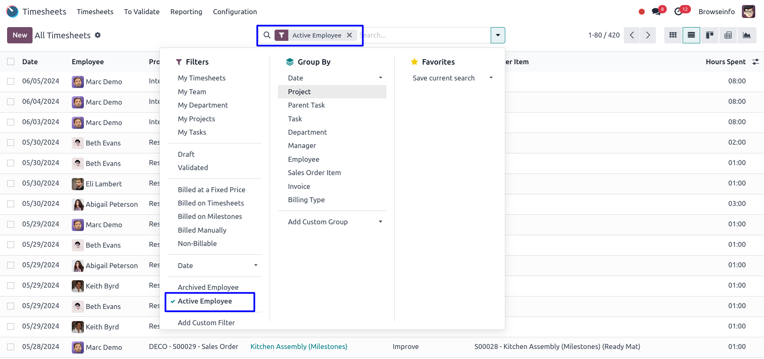
Task: Check the 05/30/2024 Eli Lambert row
Action: [x=11, y=183]
